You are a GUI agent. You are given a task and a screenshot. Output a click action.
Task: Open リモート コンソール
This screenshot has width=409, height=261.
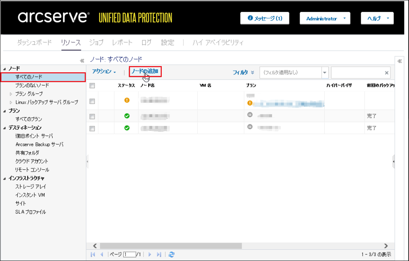[x=32, y=170]
